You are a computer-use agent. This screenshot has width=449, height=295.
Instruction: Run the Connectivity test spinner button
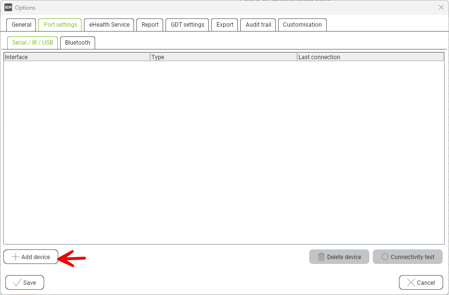pyautogui.click(x=407, y=257)
